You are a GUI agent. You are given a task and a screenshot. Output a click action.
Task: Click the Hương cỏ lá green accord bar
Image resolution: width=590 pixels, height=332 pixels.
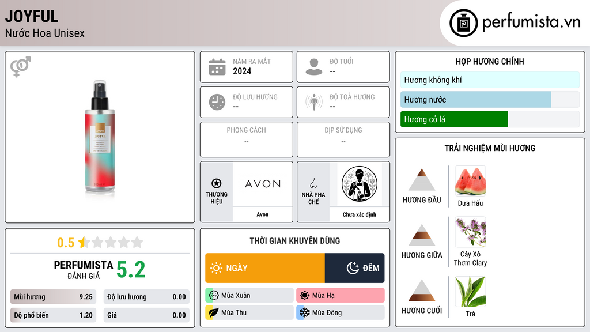[490, 119]
